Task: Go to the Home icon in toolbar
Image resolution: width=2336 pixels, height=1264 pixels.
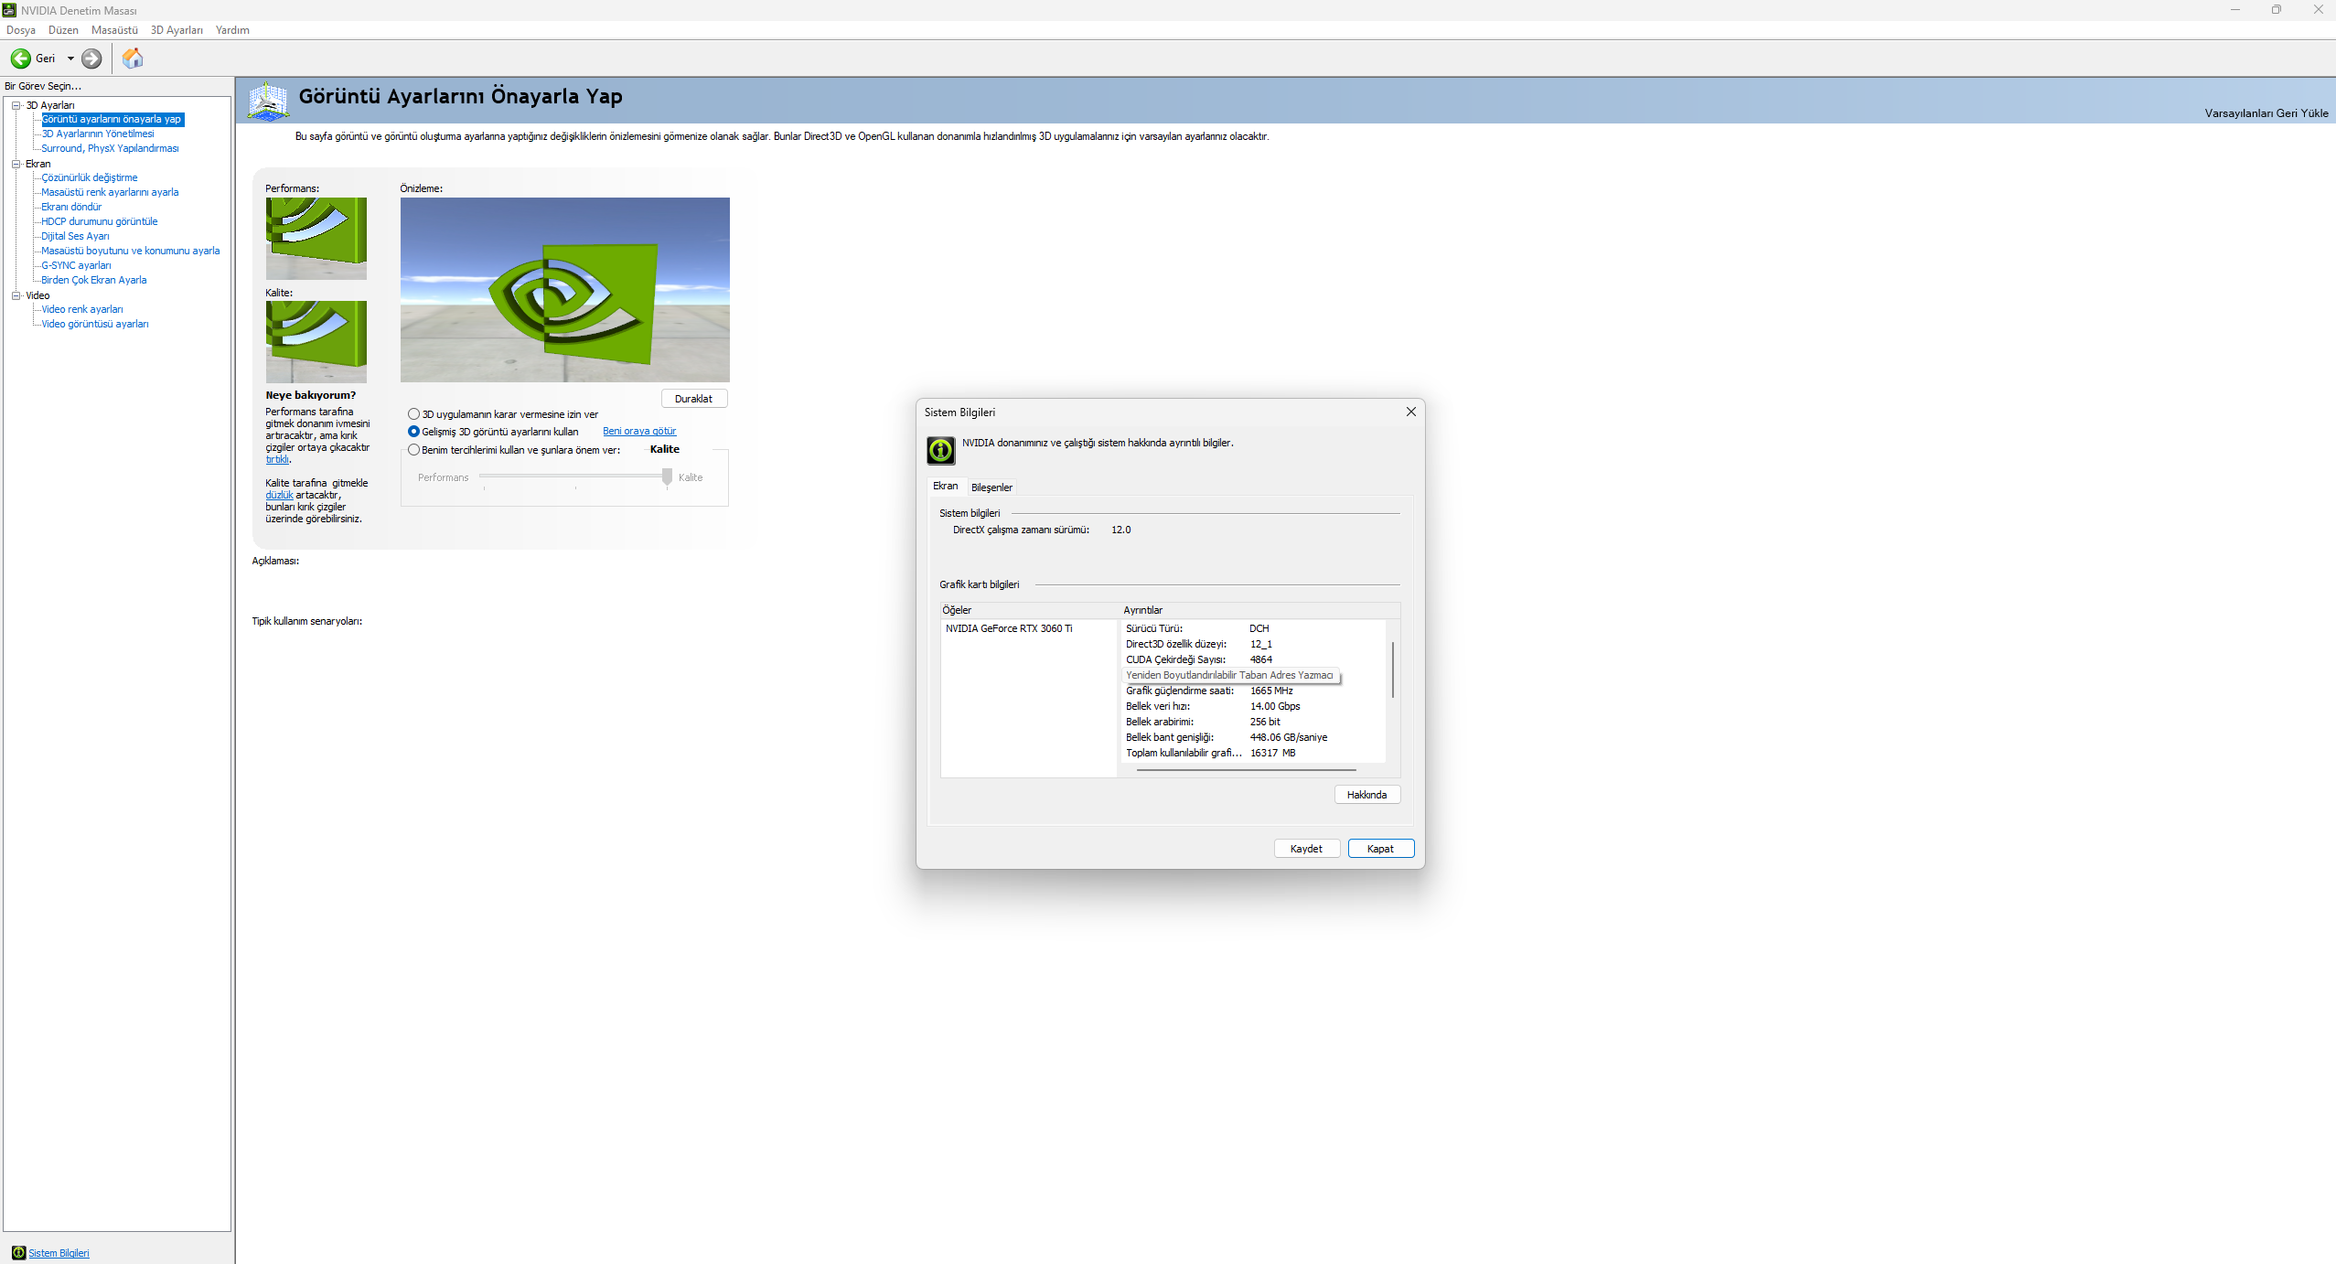Action: point(133,59)
